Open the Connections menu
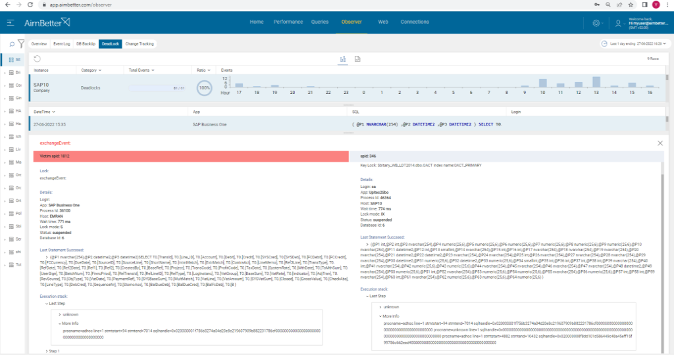The image size is (674, 355). pyautogui.click(x=415, y=22)
